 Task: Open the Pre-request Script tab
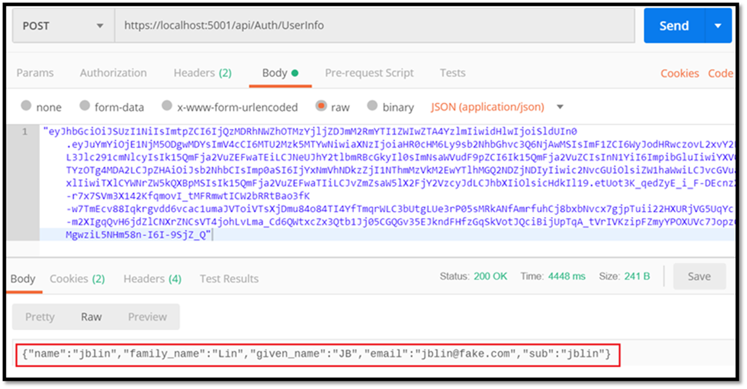(x=369, y=73)
